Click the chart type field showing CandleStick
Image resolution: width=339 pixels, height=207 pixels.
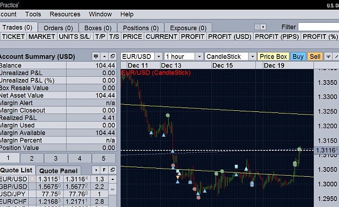pyautogui.click(x=227, y=57)
